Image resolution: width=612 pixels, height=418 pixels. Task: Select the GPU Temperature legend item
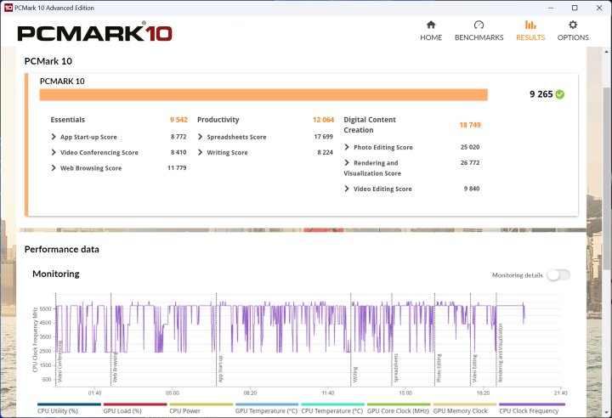[266, 410]
